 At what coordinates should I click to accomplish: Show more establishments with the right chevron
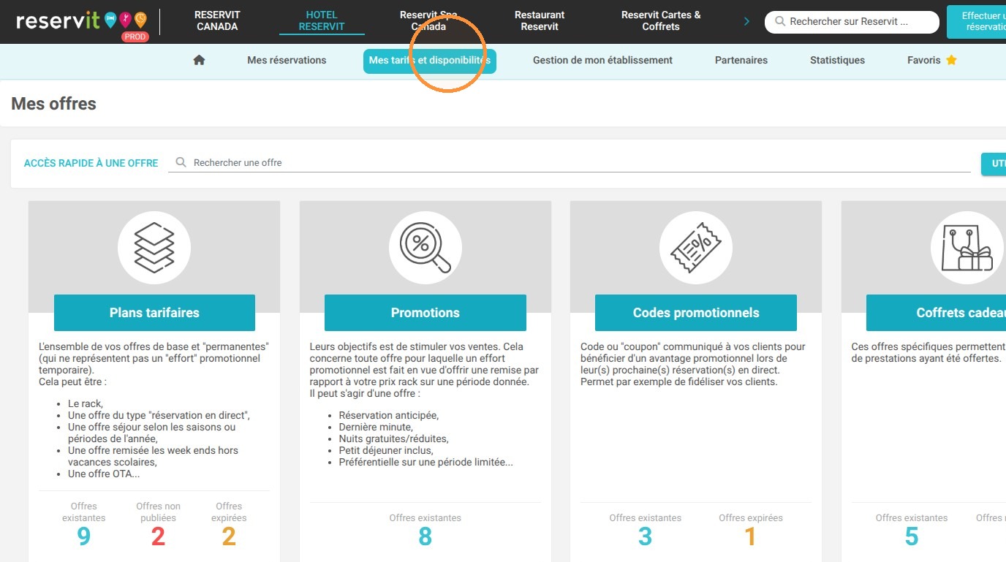click(x=746, y=21)
